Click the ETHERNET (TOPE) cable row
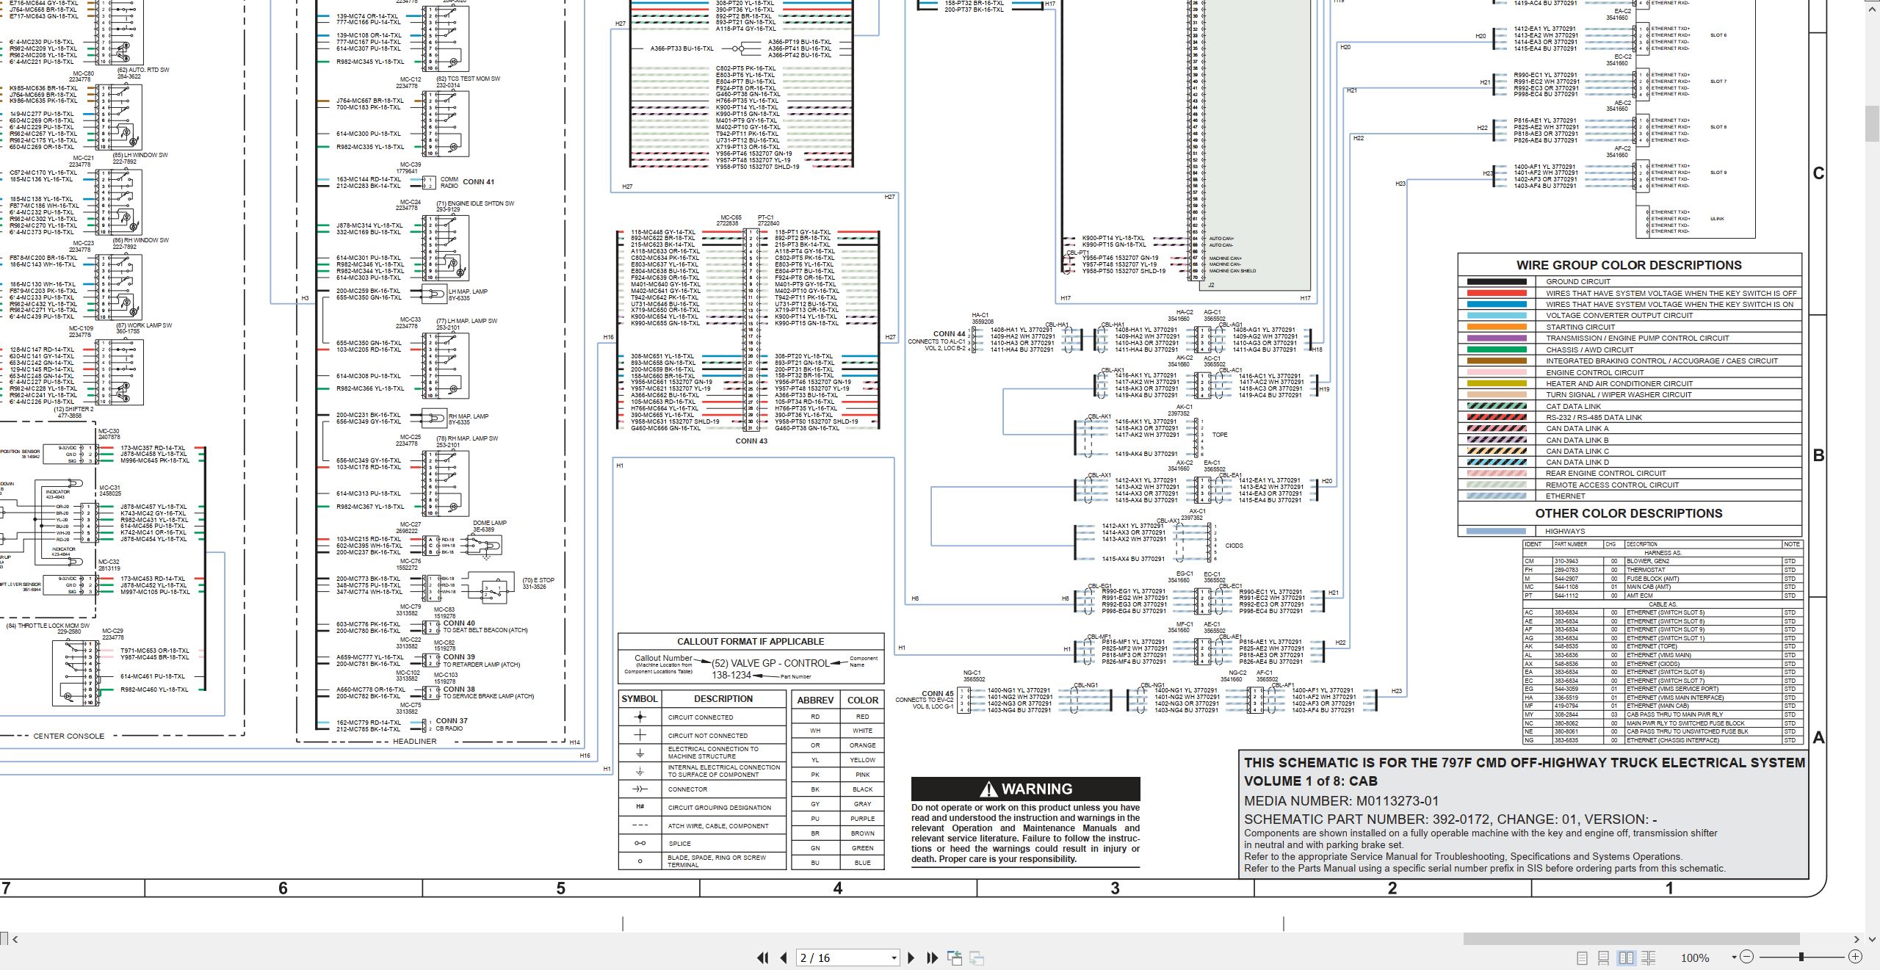Screen dimensions: 1880x970 click(1663, 647)
